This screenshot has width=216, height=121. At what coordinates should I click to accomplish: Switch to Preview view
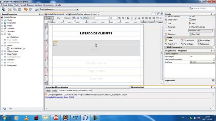(67, 18)
